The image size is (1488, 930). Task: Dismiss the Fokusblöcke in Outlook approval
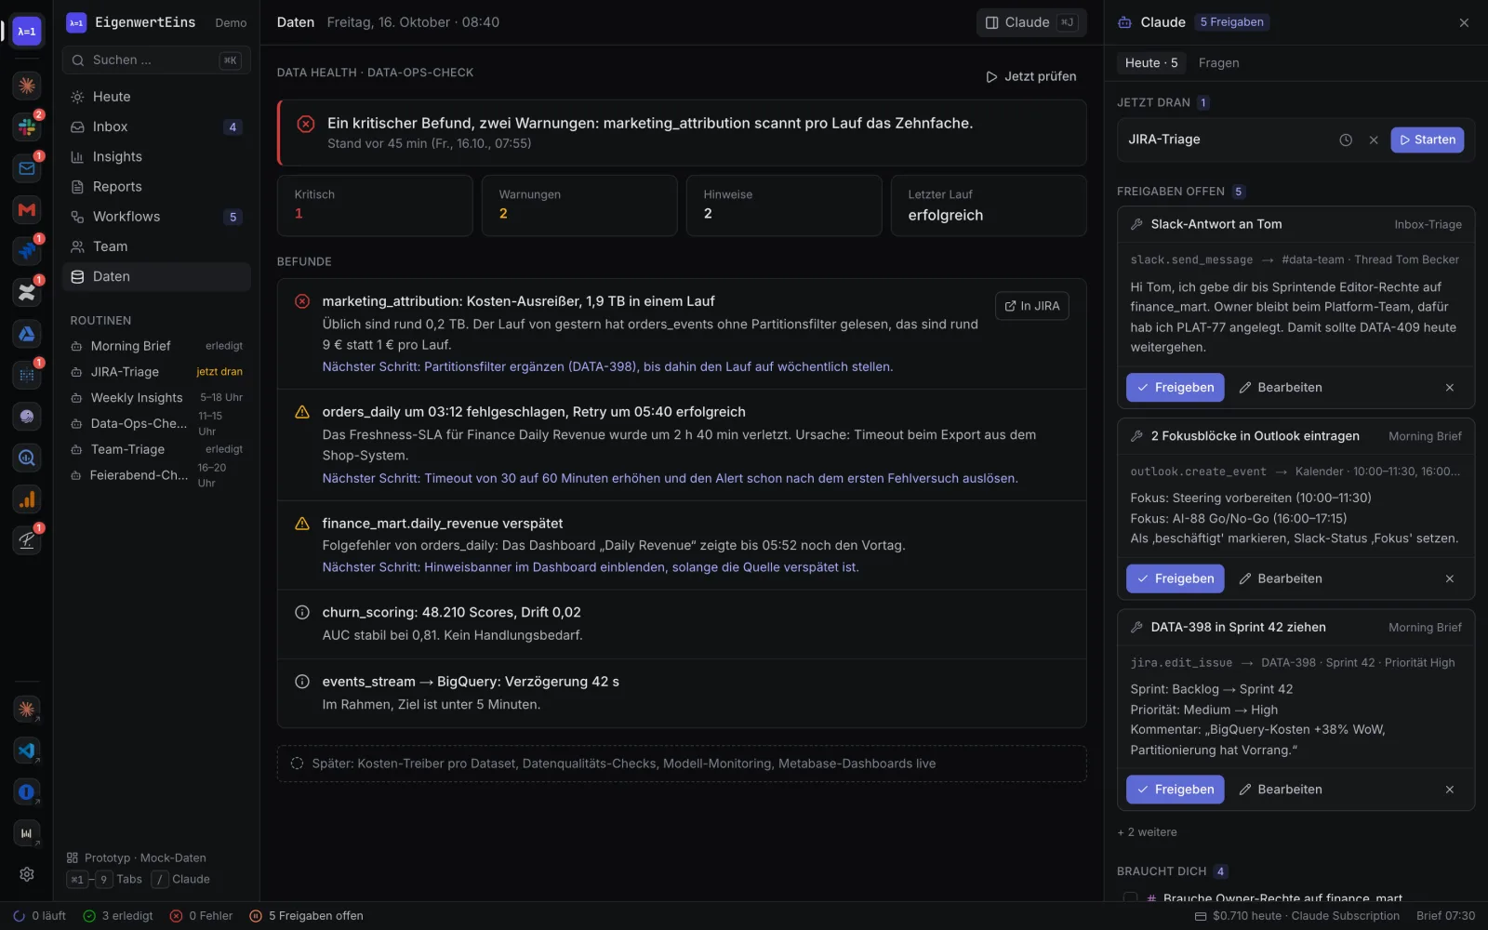coord(1450,578)
